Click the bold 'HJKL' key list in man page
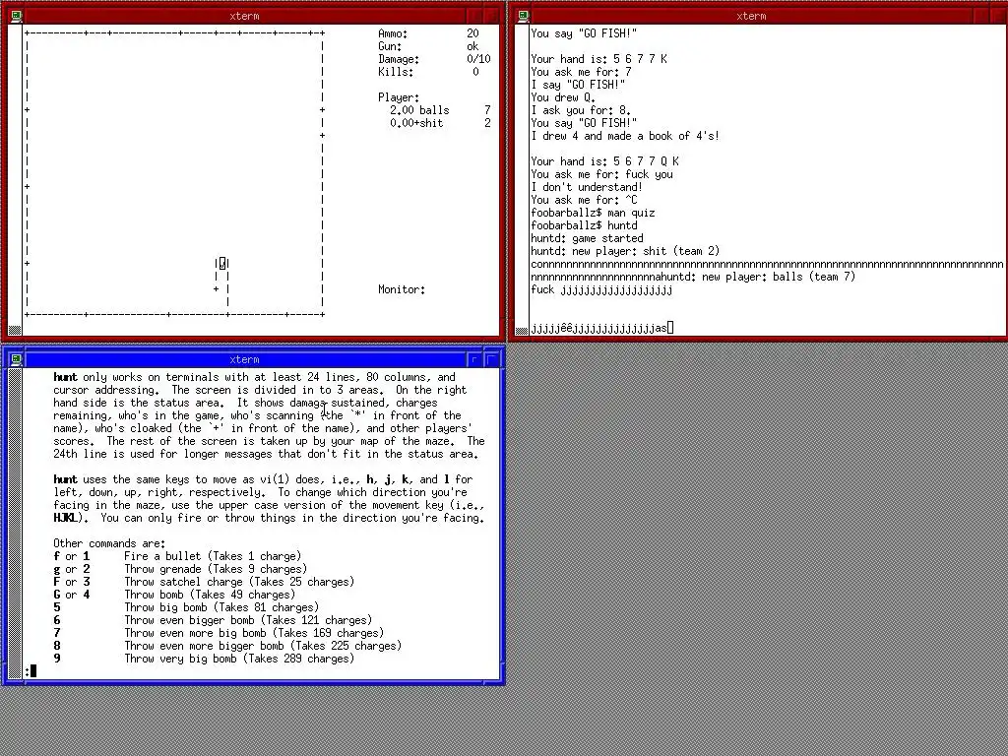 [65, 518]
